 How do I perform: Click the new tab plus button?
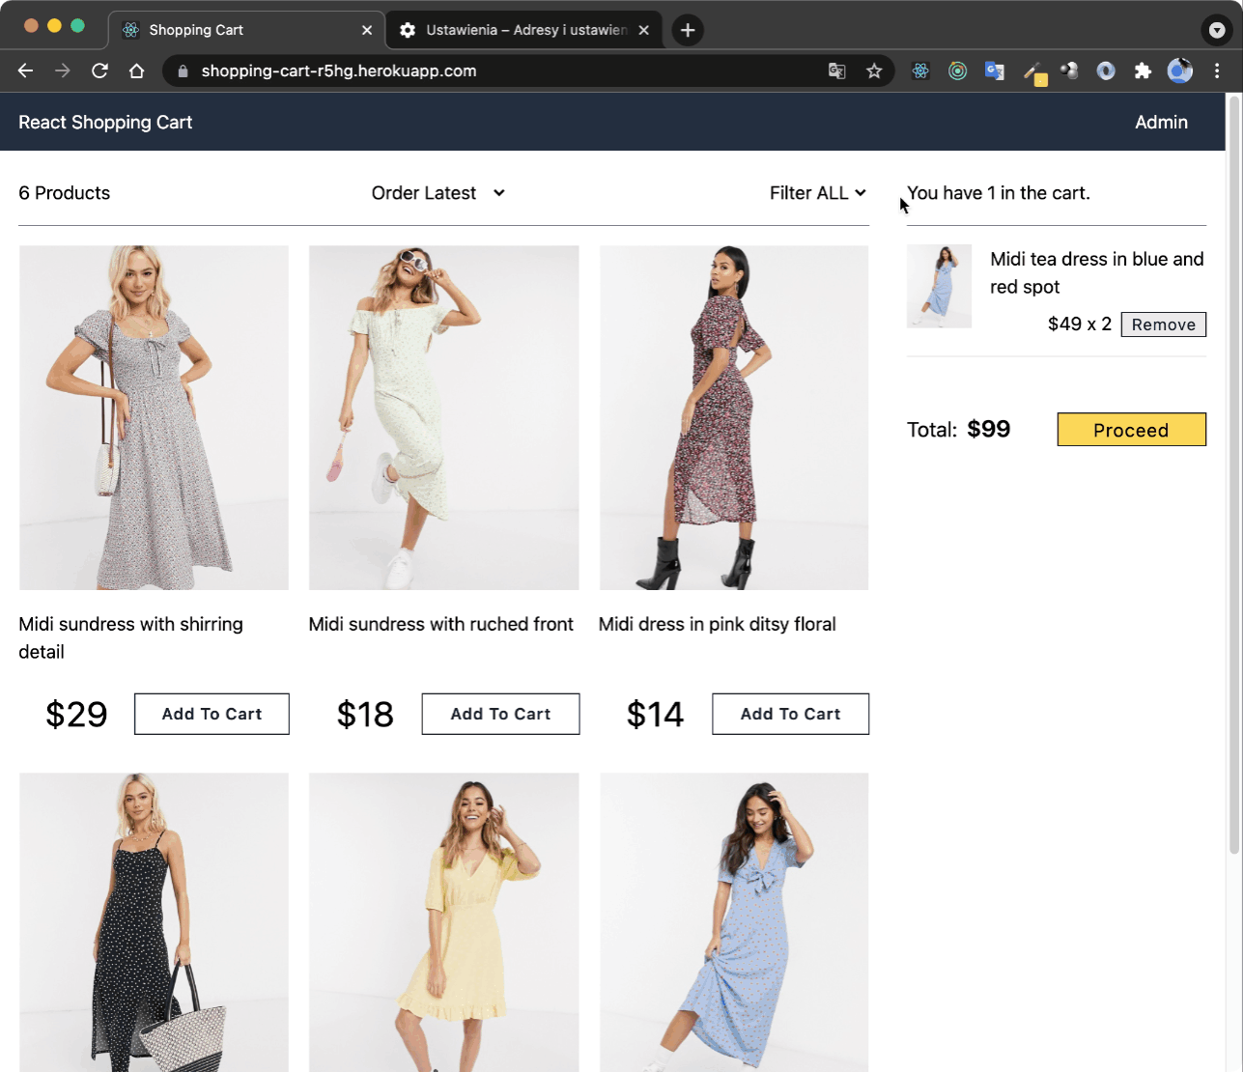tap(688, 30)
